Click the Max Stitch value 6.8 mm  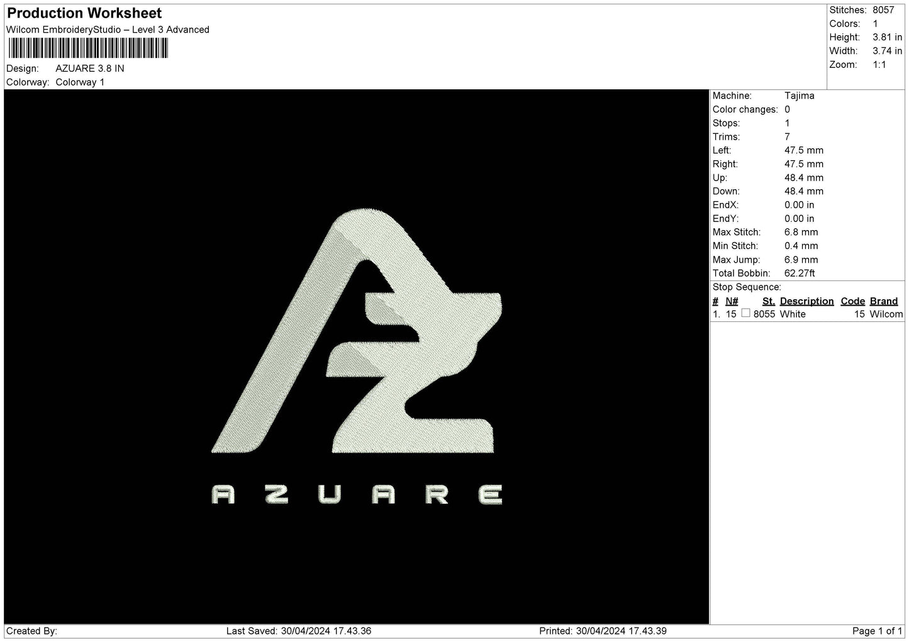pos(801,232)
